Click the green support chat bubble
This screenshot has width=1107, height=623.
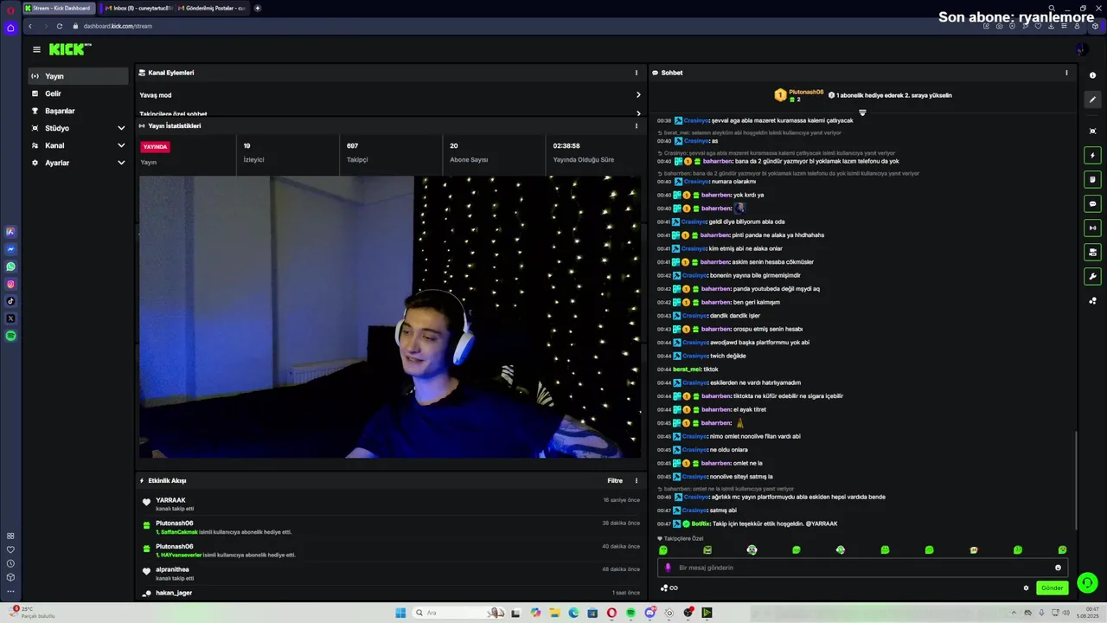tap(1088, 583)
